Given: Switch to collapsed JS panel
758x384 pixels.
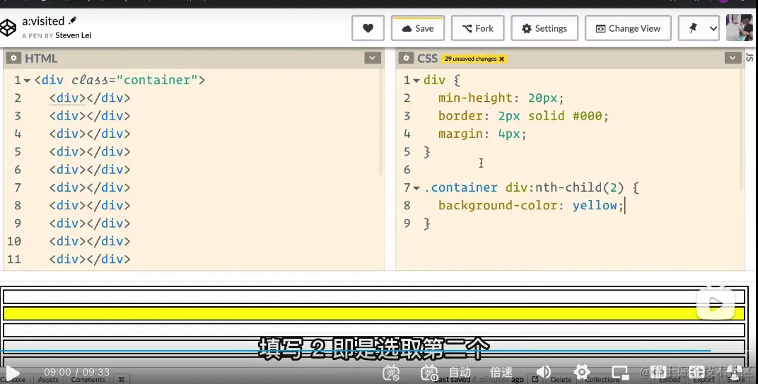Looking at the screenshot, I should [750, 57].
